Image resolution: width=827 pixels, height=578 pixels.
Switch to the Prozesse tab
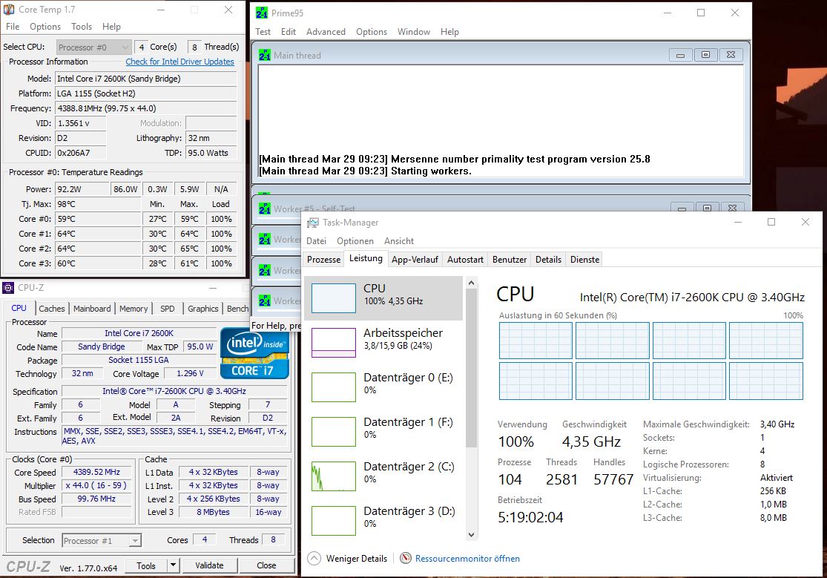(324, 259)
